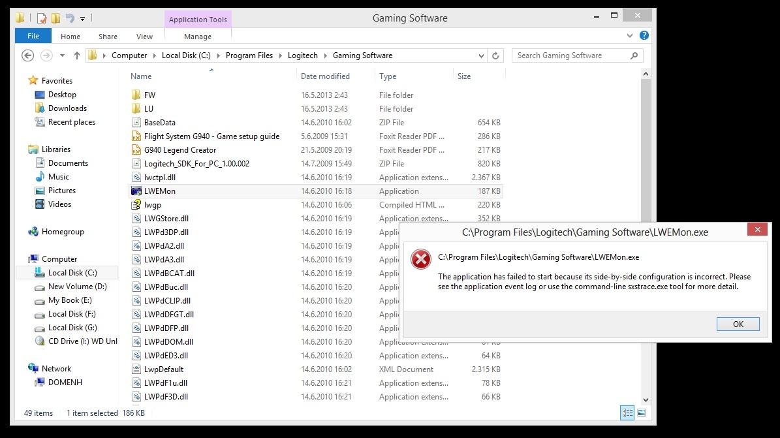The height and width of the screenshot is (438, 780).
Task: Select the LU folder icon
Action: [x=136, y=108]
